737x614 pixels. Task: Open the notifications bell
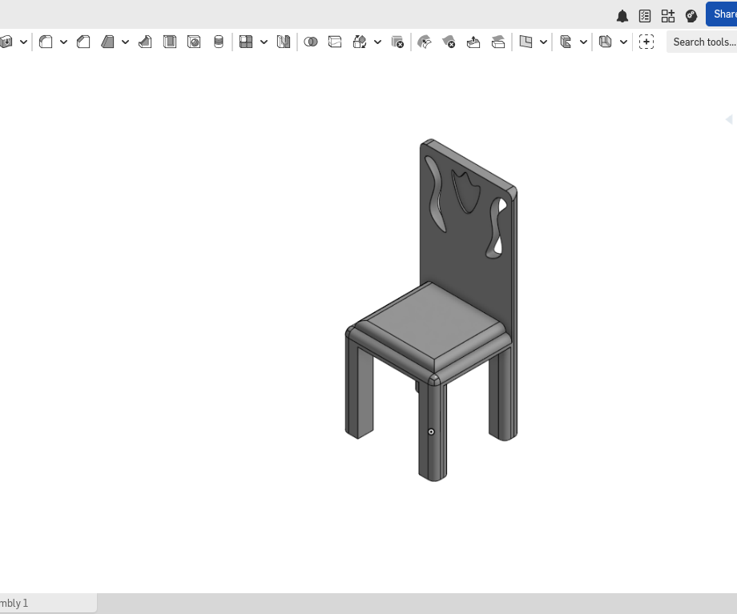pyautogui.click(x=622, y=14)
